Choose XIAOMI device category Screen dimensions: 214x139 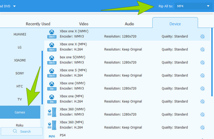click(x=20, y=60)
